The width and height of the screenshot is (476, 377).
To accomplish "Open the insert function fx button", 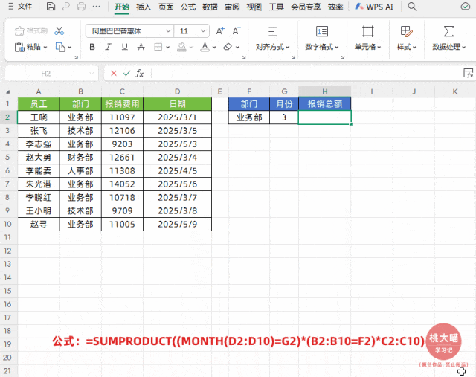I will pos(139,73).
